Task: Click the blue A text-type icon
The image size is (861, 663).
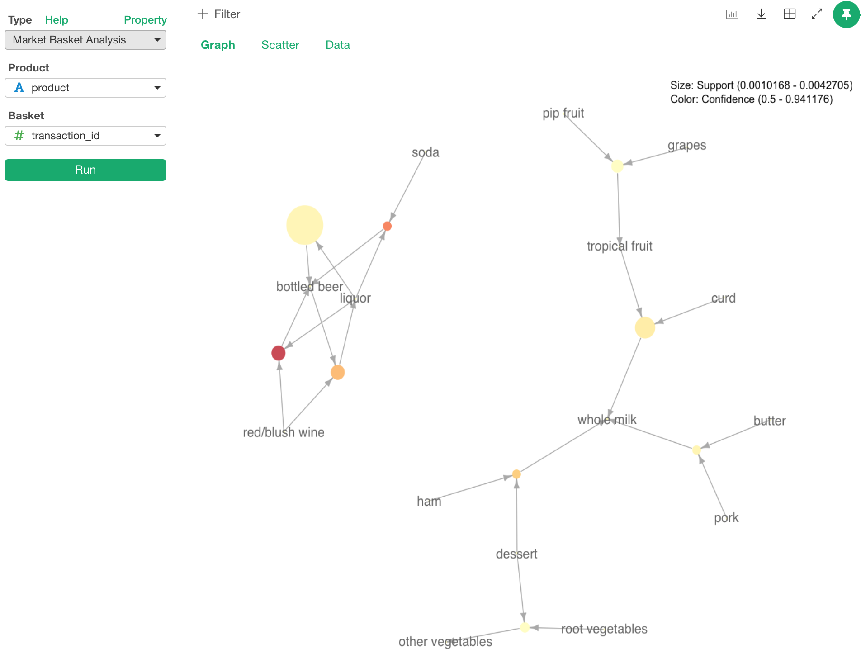Action: click(19, 88)
